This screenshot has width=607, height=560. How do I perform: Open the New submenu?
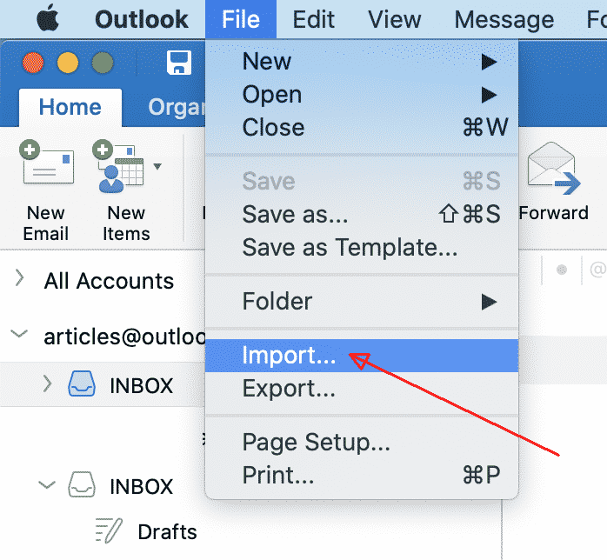tap(362, 61)
